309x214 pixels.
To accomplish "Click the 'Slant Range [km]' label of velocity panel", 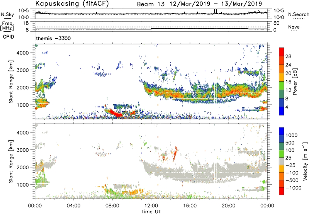I will (x=11, y=161).
